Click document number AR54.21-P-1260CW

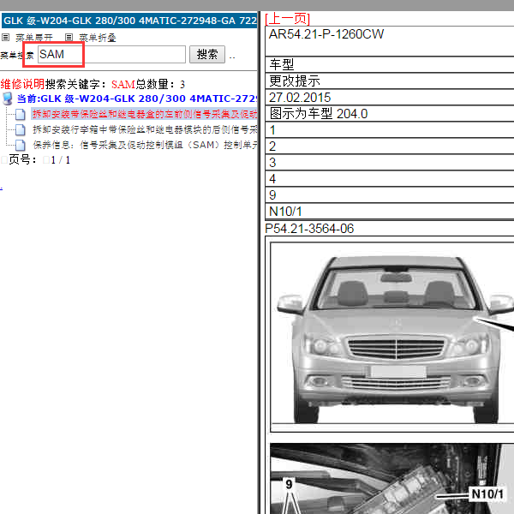pyautogui.click(x=326, y=34)
